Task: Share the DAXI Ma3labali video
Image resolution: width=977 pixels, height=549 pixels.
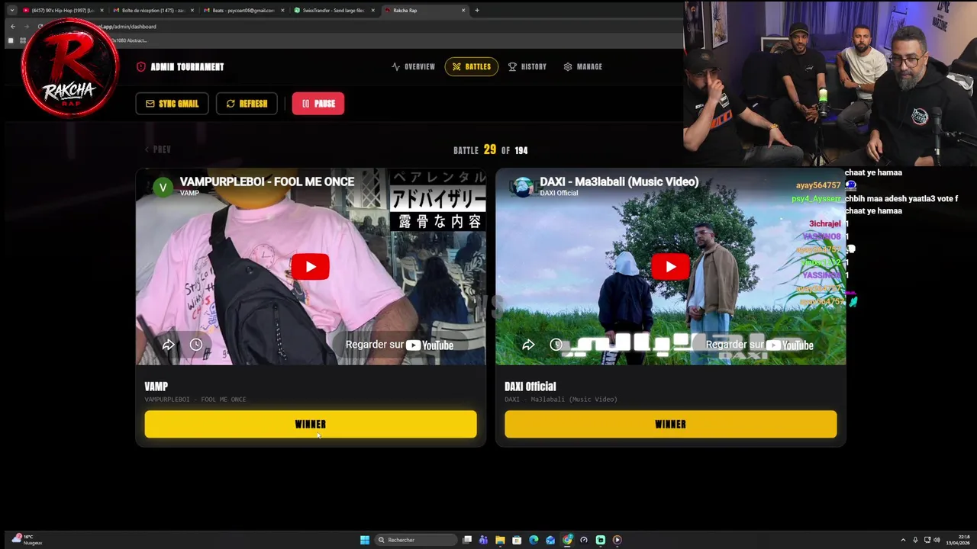Action: [528, 345]
